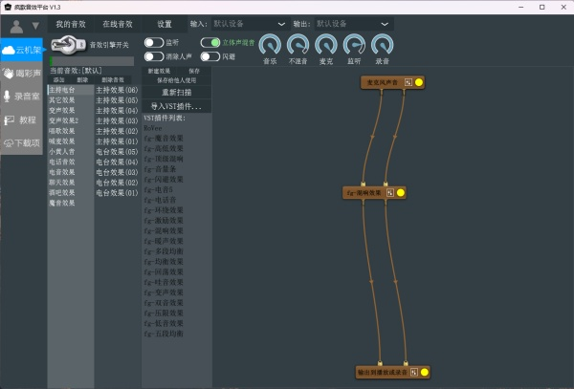Enable the 消除人声 vocal removal toggle

tap(153, 56)
